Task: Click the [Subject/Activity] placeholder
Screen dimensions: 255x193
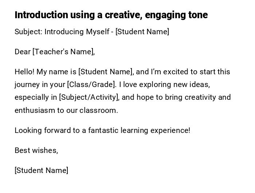Action: [x=89, y=97]
